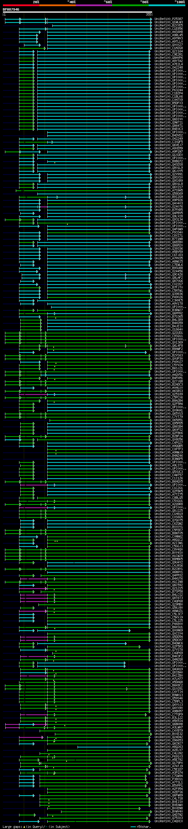The image size is (188, 829).
Task: Open hit UniRef100_P25387
Action: [169, 19]
